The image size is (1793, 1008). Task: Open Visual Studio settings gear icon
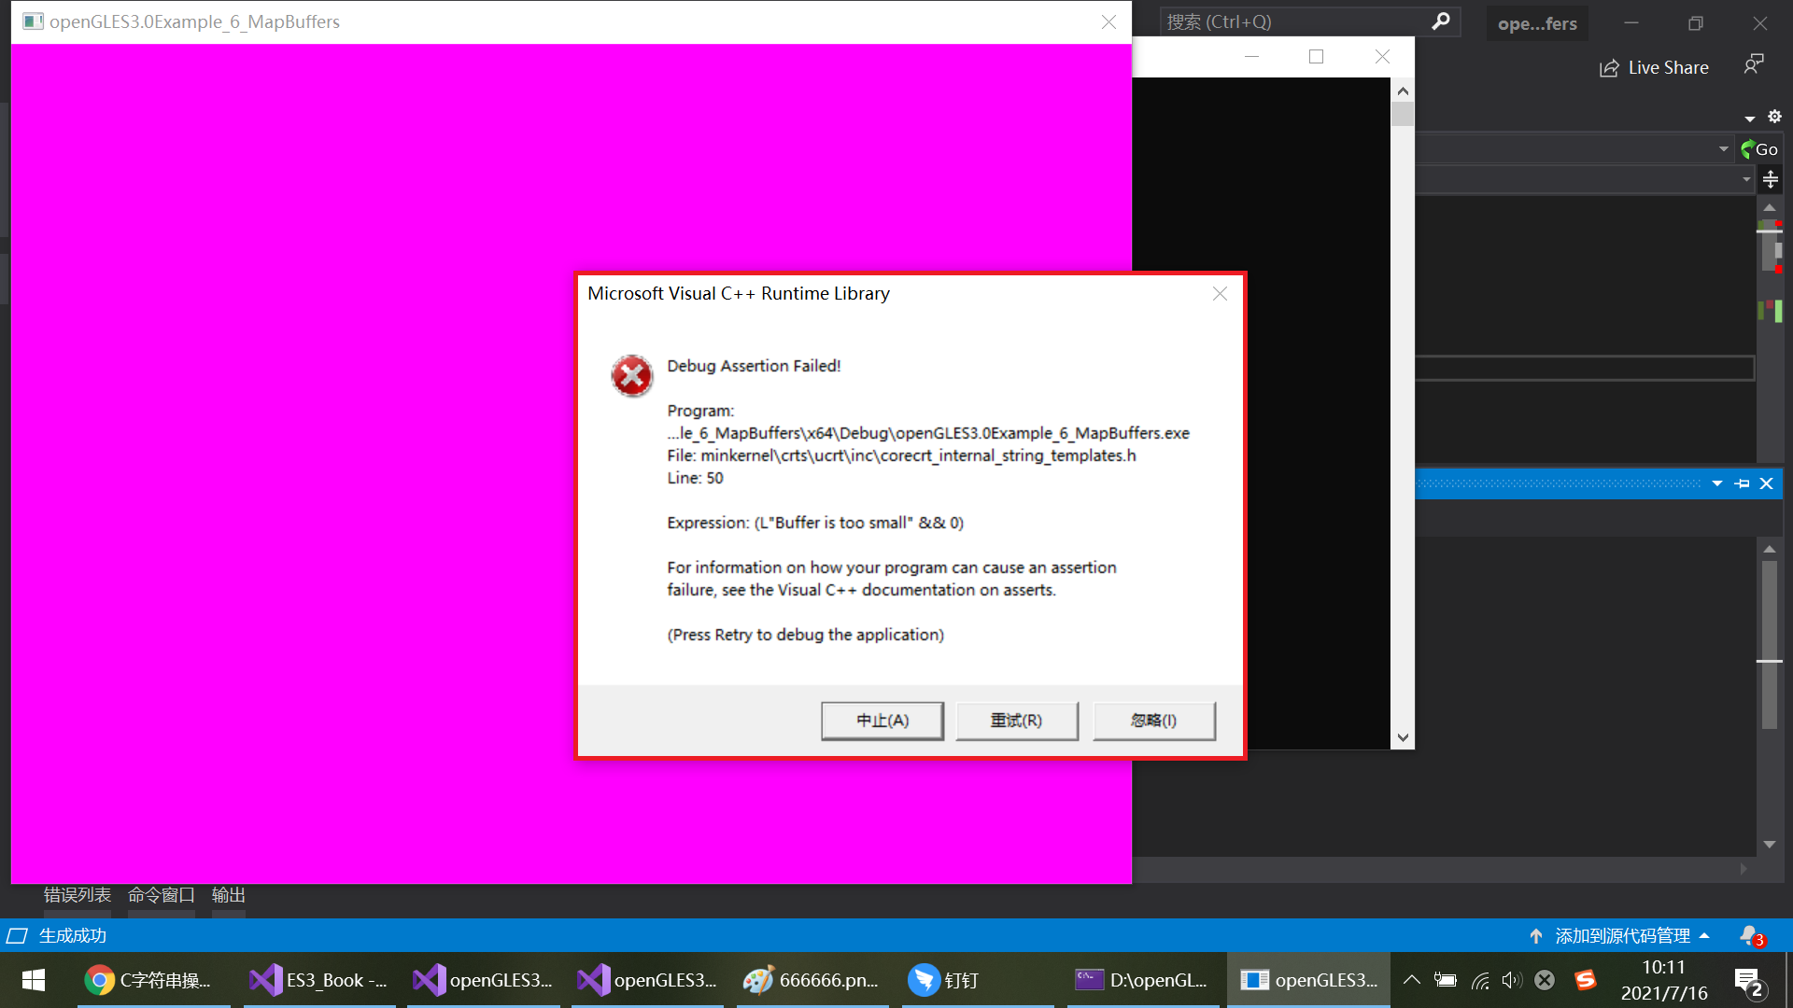[x=1774, y=117]
